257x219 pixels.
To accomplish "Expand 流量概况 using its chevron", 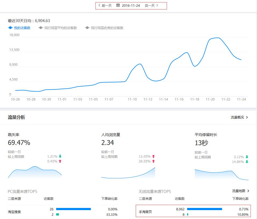I will (x=247, y=117).
